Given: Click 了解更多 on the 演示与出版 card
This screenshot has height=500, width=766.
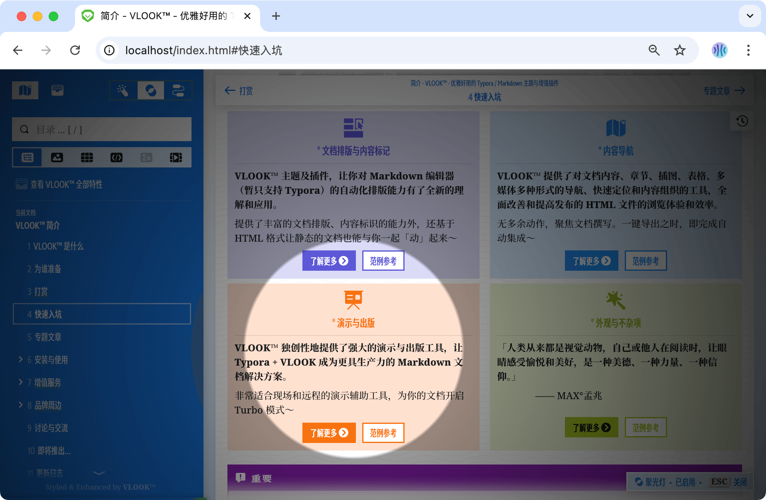Looking at the screenshot, I should click(x=329, y=433).
